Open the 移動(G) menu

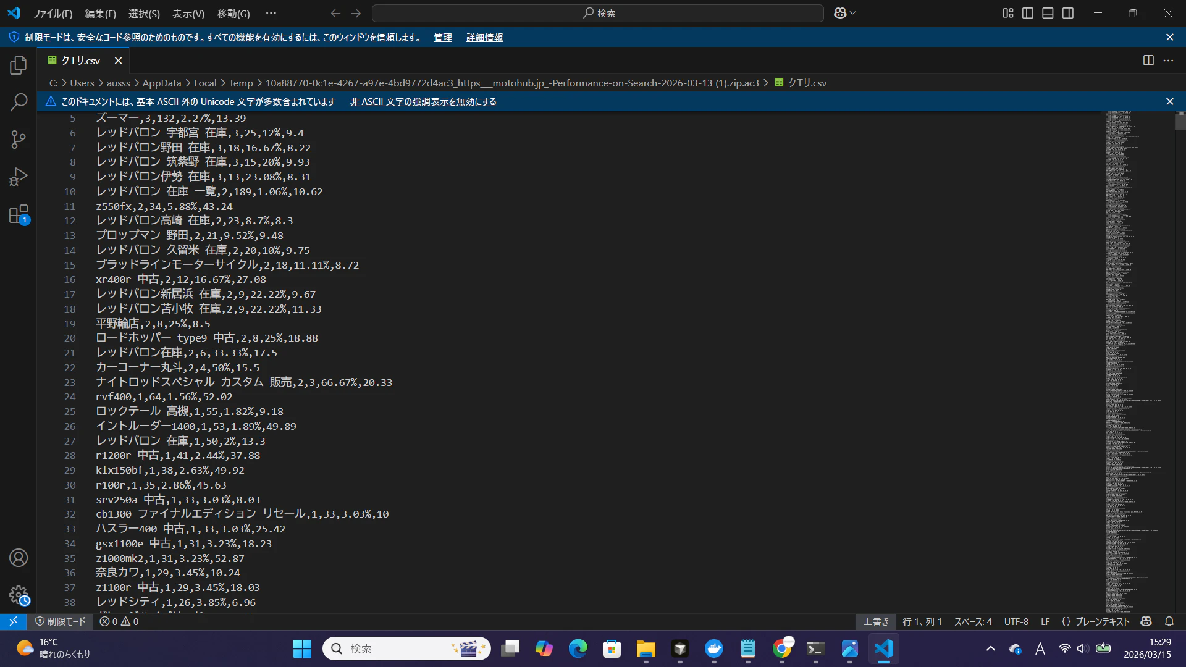pyautogui.click(x=233, y=13)
